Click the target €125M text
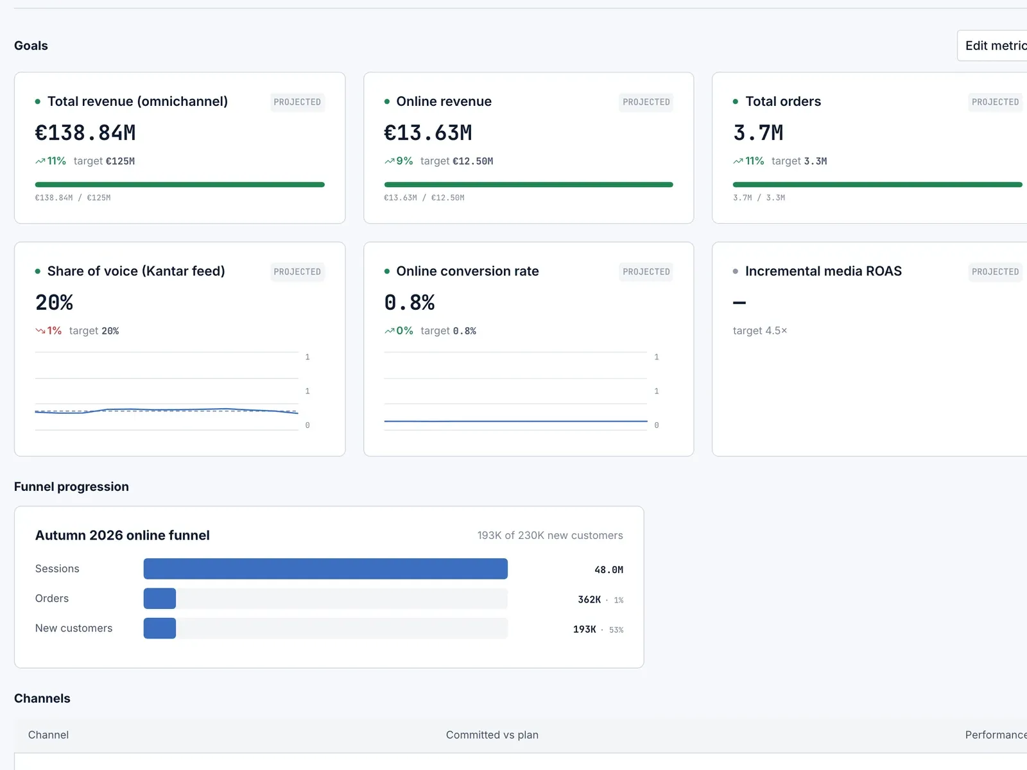The image size is (1027, 770). click(104, 161)
